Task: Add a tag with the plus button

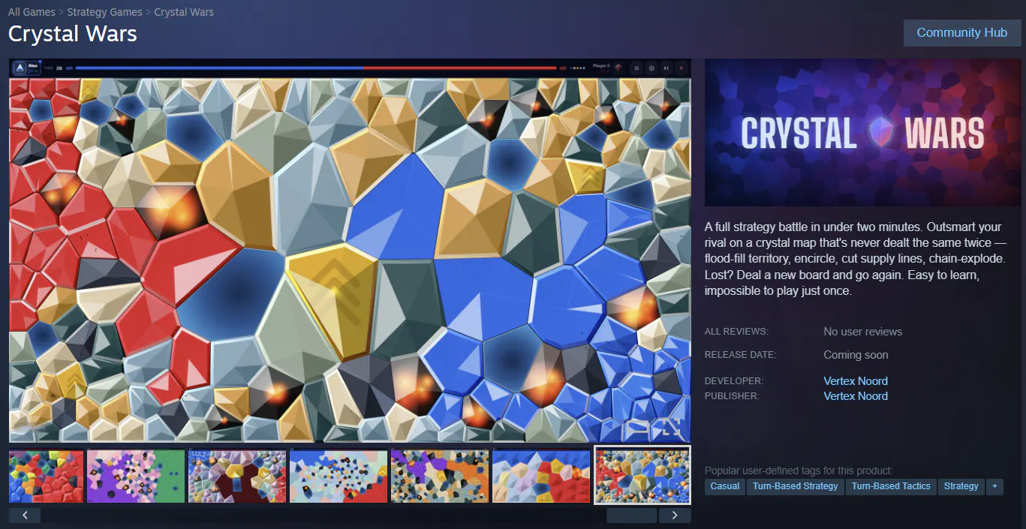Action: [x=995, y=486]
